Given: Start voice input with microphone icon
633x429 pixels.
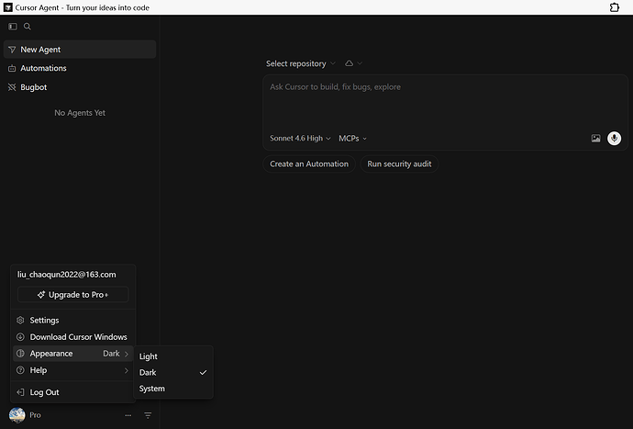Looking at the screenshot, I should click(x=614, y=139).
